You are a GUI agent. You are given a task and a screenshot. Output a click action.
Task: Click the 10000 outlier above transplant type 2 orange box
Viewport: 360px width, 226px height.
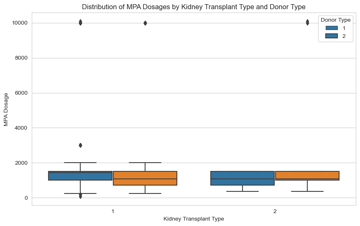tap(307, 23)
